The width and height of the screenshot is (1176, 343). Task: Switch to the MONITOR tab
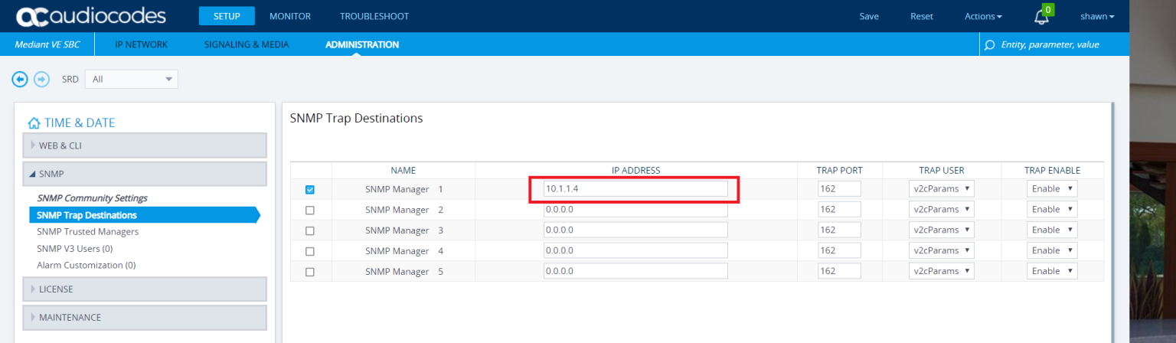289,16
